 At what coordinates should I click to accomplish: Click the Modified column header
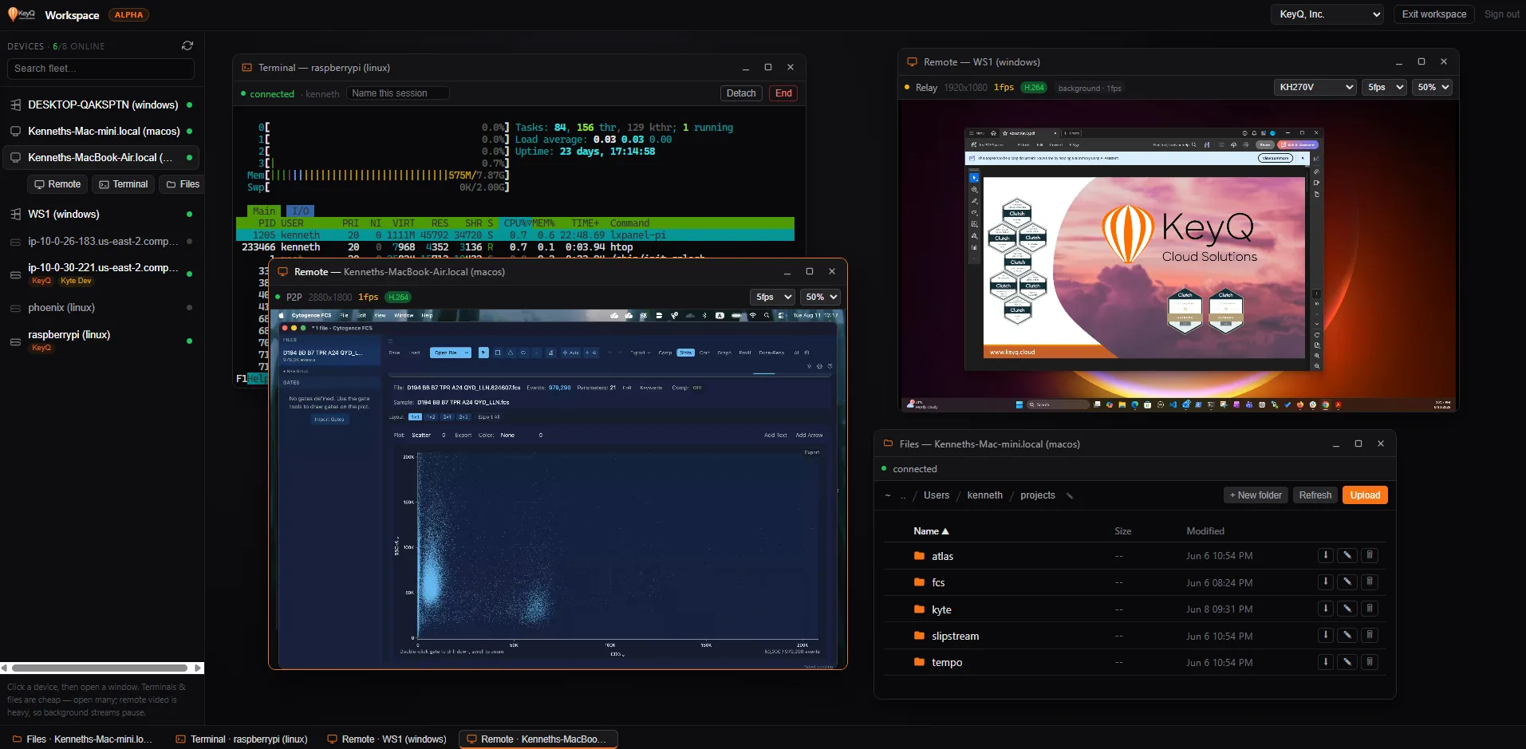point(1205,531)
